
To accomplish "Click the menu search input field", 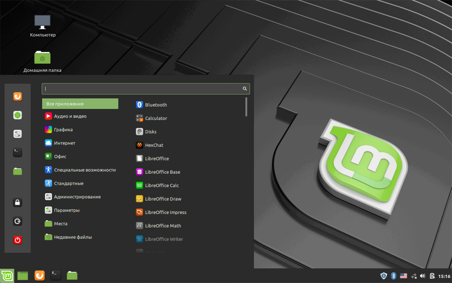I will click(x=141, y=88).
